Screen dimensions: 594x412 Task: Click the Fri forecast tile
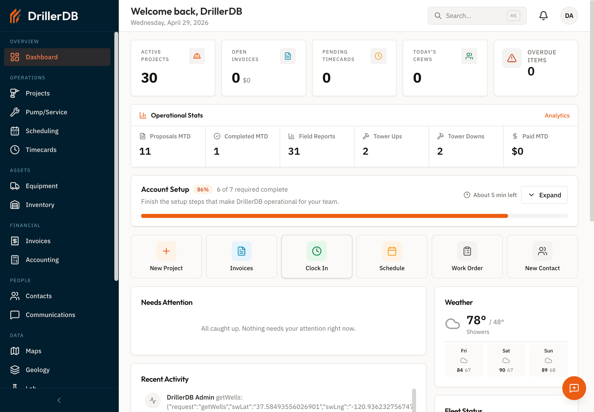click(463, 360)
